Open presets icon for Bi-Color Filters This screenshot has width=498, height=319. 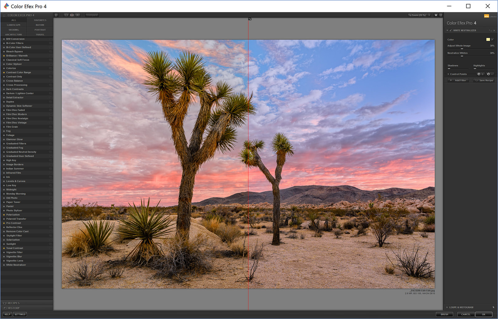(x=50, y=43)
